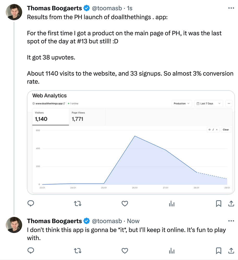The height and width of the screenshot is (260, 238).
Task: Like the "fun to play with" tweet
Action: click(125, 250)
